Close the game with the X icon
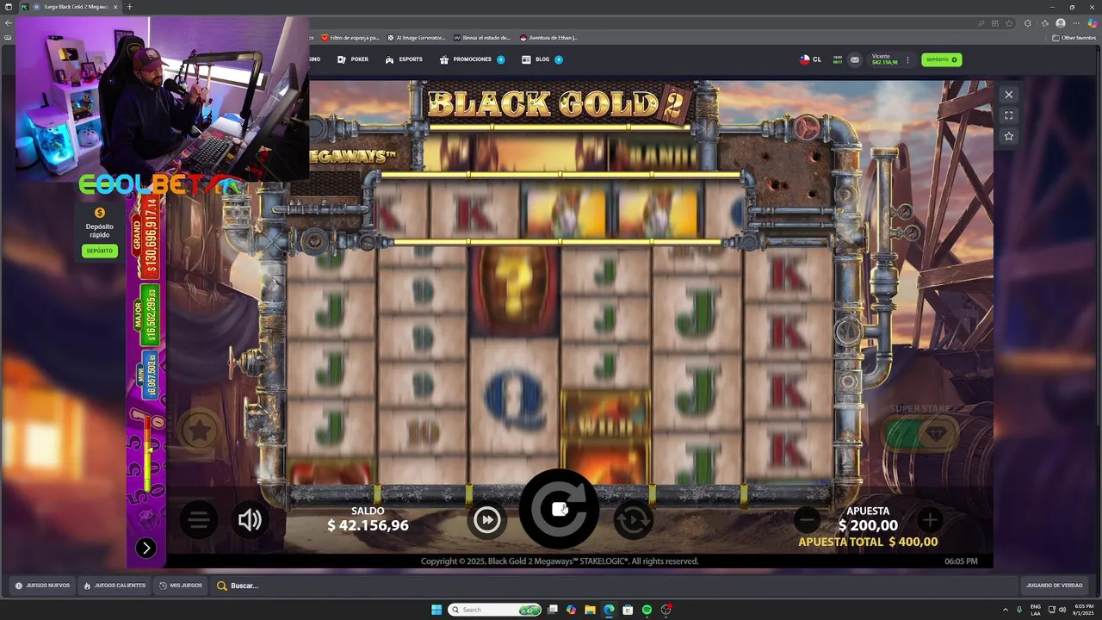 click(x=1009, y=95)
